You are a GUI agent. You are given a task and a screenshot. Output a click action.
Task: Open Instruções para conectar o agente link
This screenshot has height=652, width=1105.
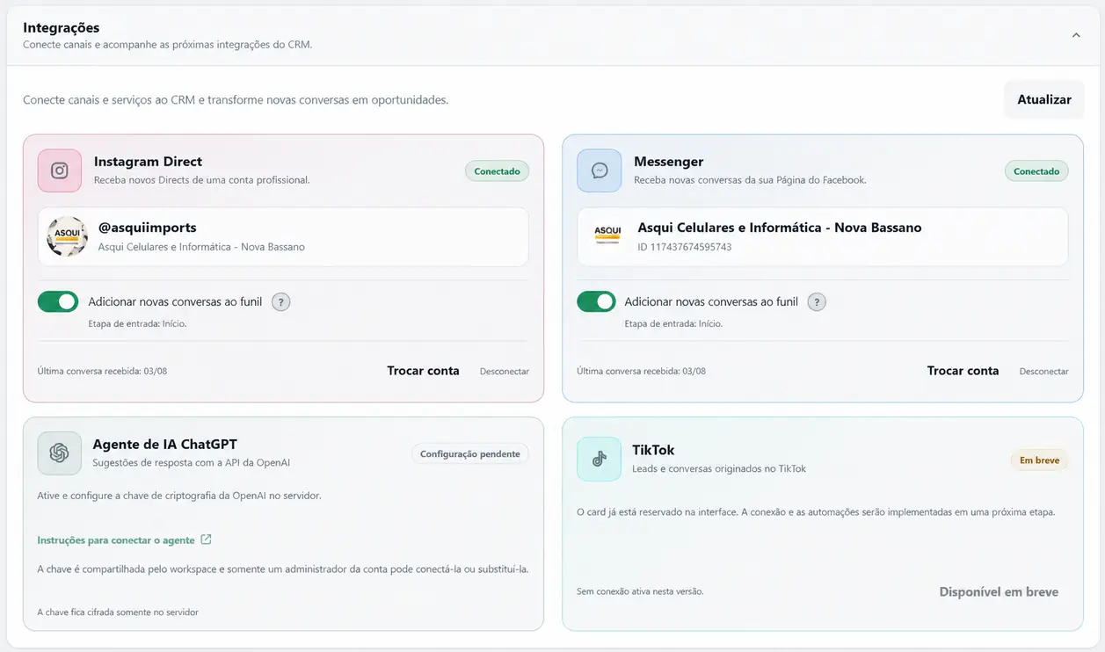[116, 540]
